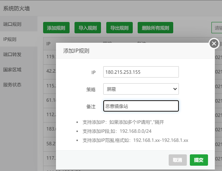Open the 端口转发 sidebar tab
The height and width of the screenshot is (171, 222).
click(x=19, y=54)
